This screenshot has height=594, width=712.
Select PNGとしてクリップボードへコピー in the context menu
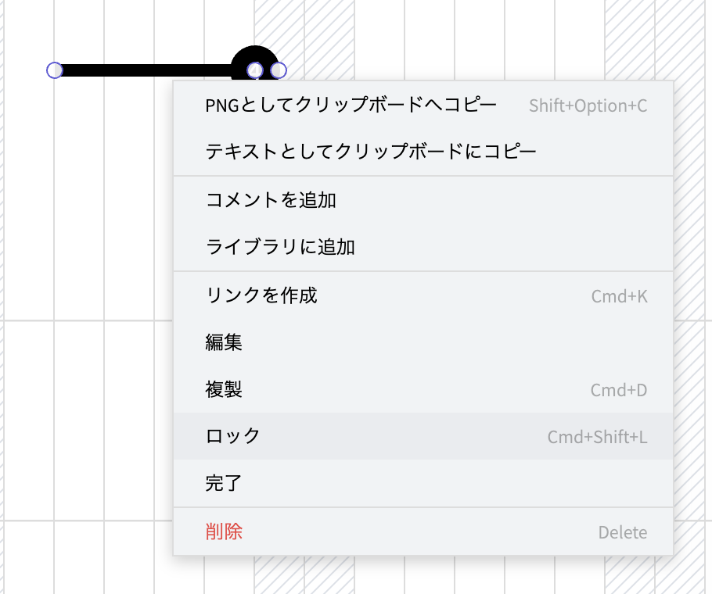351,106
